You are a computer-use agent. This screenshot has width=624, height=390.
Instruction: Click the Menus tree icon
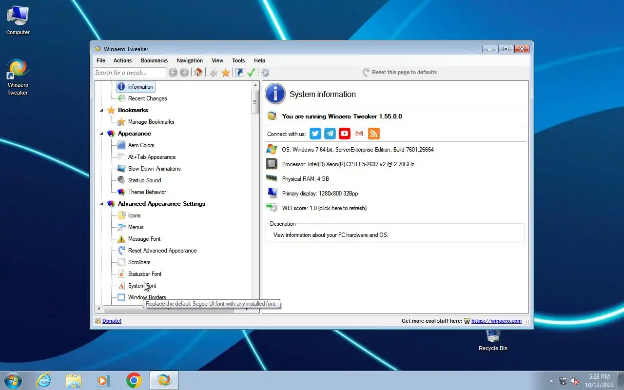tap(121, 227)
